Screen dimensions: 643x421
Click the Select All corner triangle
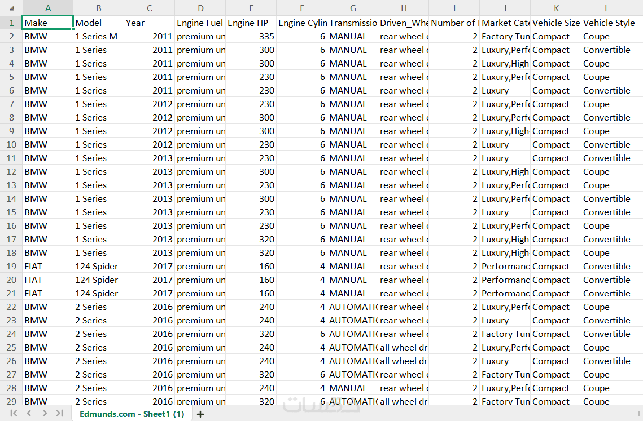11,8
